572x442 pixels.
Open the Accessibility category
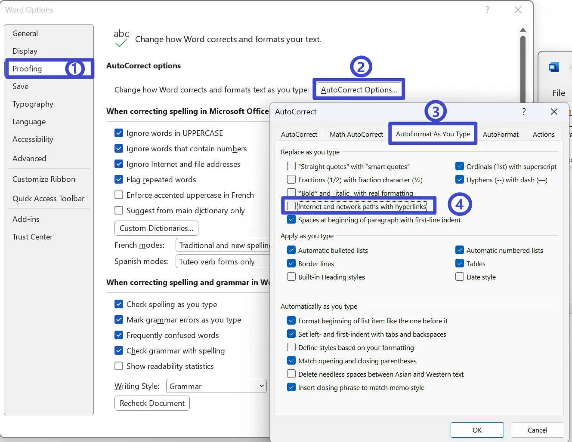pos(49,139)
